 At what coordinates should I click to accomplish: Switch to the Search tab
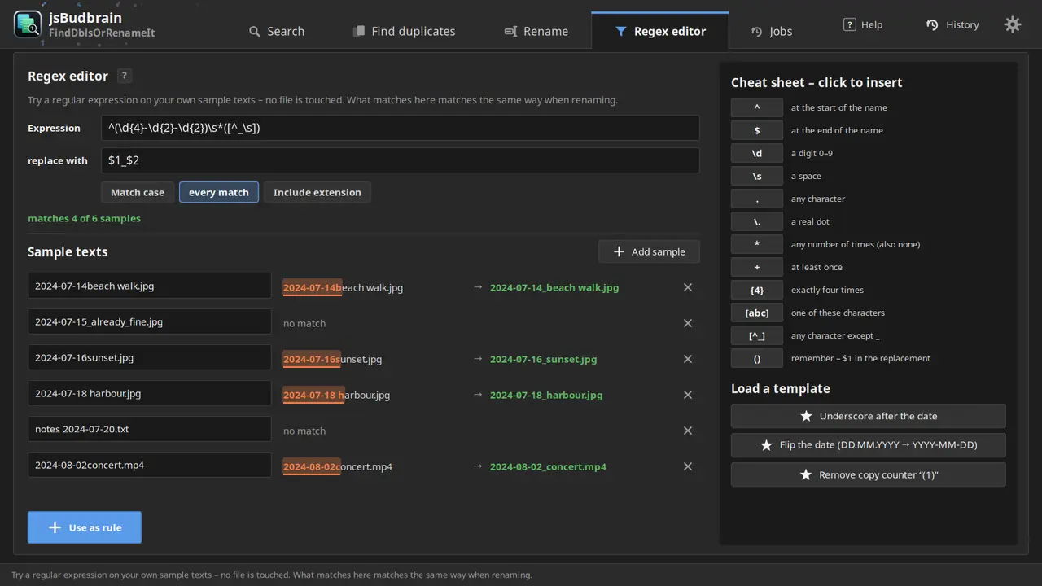pyautogui.click(x=277, y=31)
